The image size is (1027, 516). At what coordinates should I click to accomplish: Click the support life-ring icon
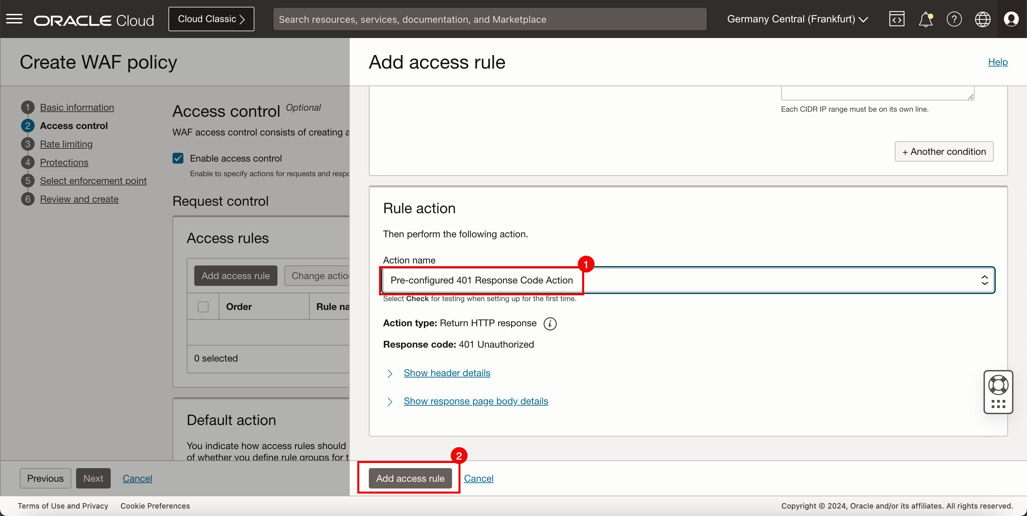click(999, 384)
